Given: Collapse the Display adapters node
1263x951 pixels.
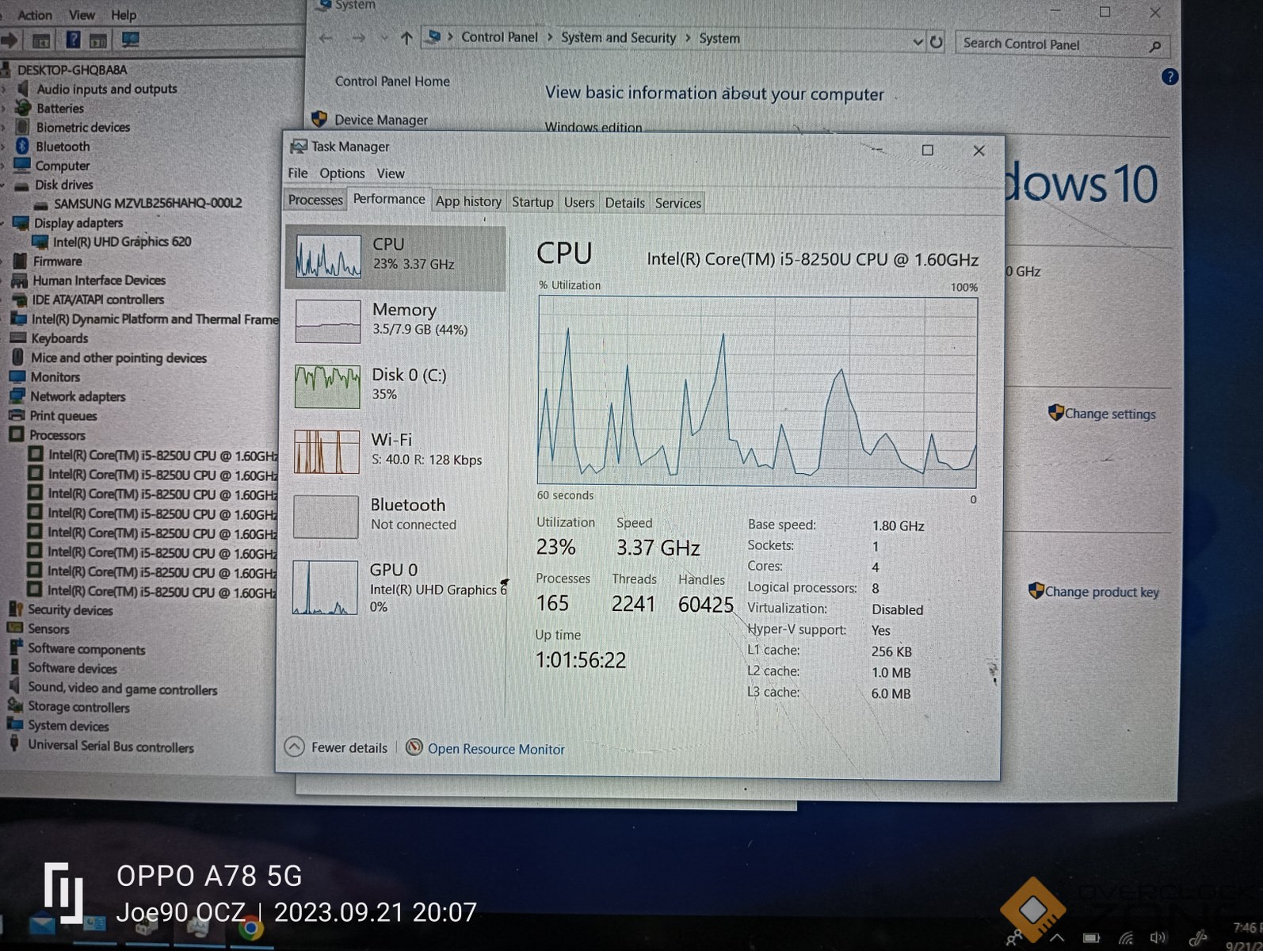Looking at the screenshot, I should click(4, 223).
